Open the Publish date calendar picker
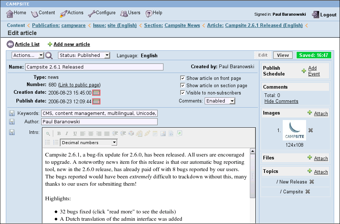 pyautogui.click(x=96, y=101)
